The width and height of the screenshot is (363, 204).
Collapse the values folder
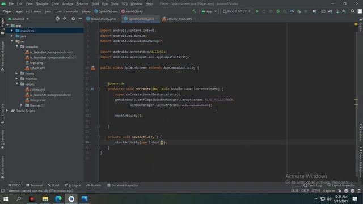(x=17, y=84)
